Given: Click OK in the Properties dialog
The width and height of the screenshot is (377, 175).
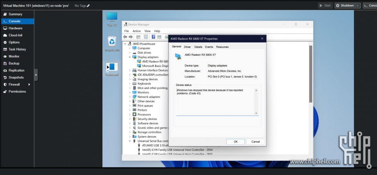Looking at the screenshot, I should click(236, 142).
